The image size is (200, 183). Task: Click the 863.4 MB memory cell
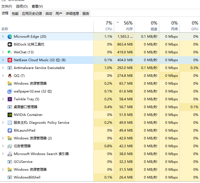124,44
